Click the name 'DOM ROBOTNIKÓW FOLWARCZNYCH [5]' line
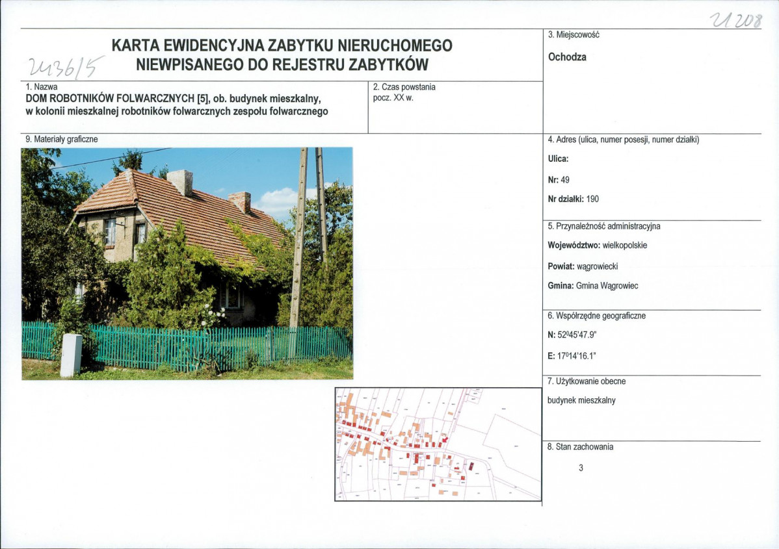This screenshot has width=779, height=549. pos(174,98)
